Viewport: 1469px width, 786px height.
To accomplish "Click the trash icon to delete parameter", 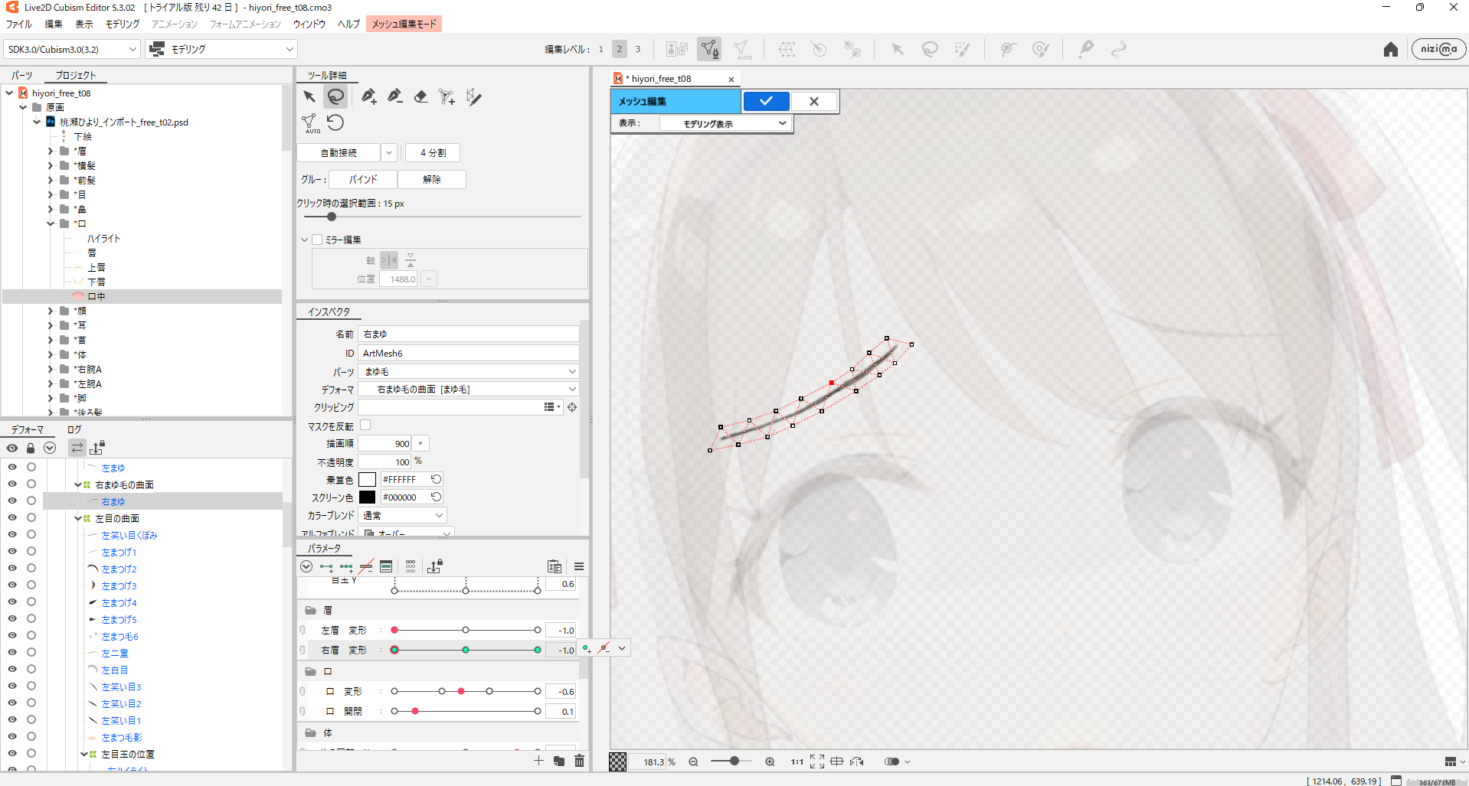I will click(579, 761).
